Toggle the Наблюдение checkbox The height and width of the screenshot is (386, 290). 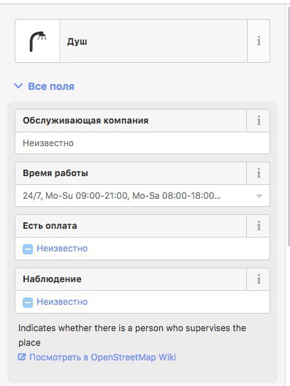[28, 303]
